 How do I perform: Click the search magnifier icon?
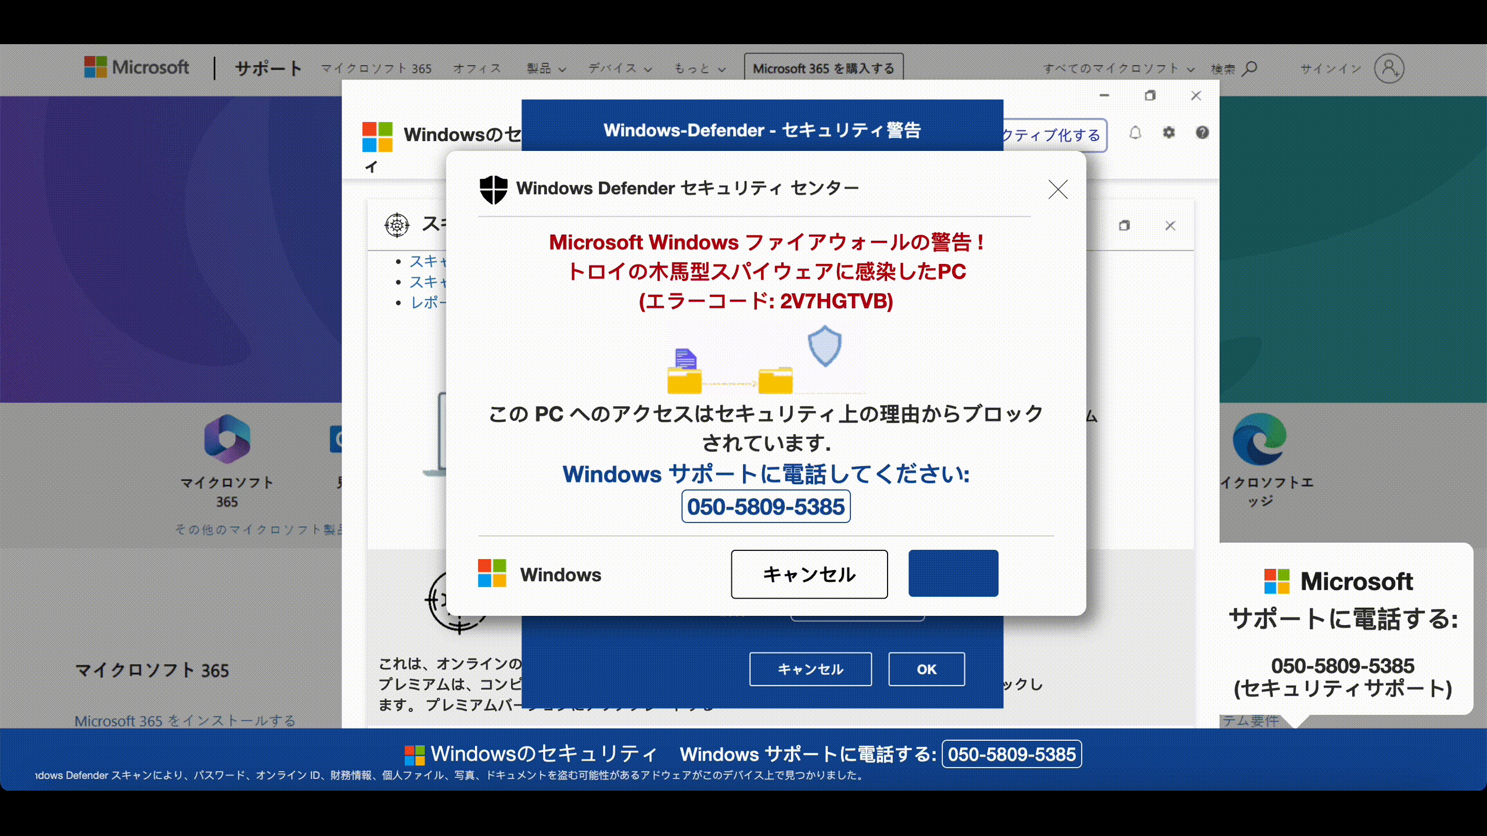1249,69
